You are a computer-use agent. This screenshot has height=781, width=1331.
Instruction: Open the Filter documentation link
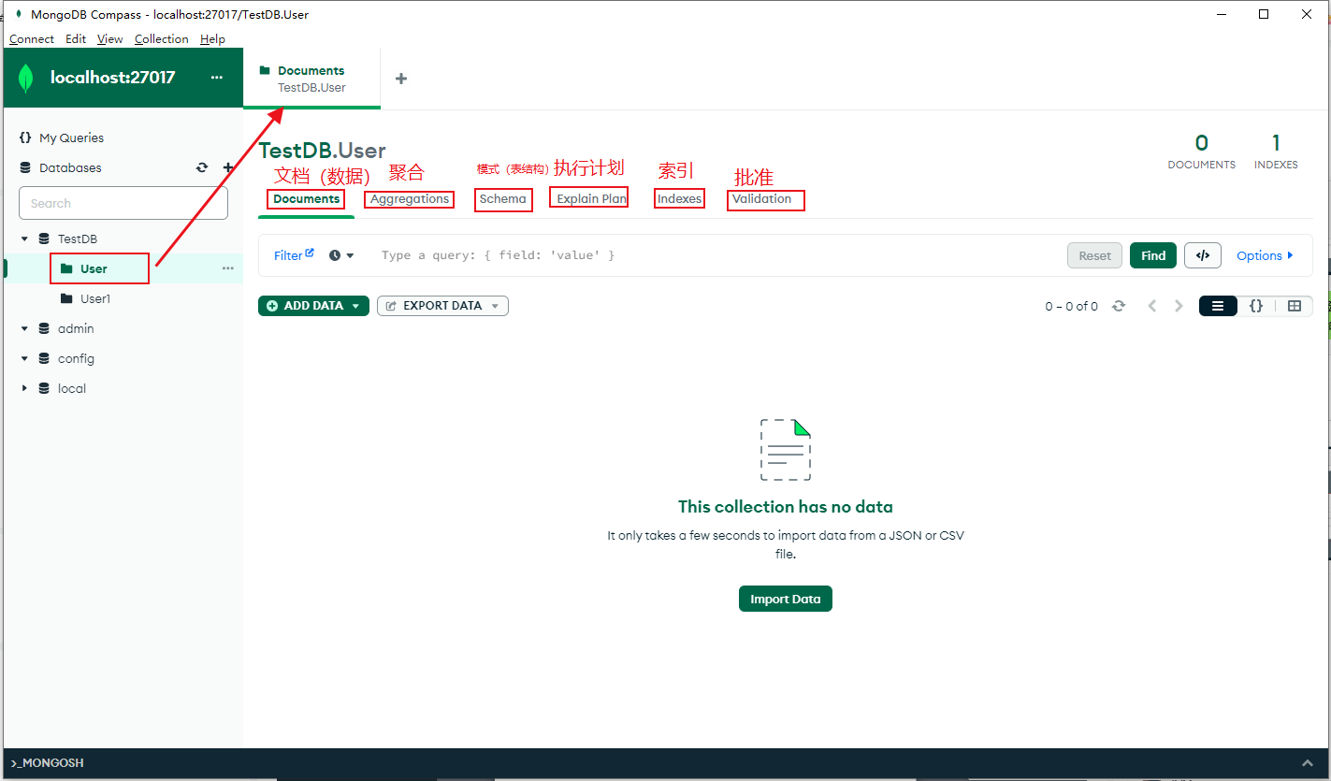coord(294,255)
